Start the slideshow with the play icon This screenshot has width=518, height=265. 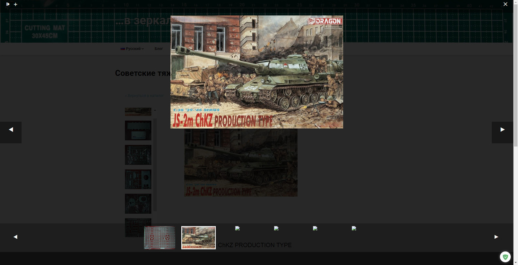pos(8,4)
